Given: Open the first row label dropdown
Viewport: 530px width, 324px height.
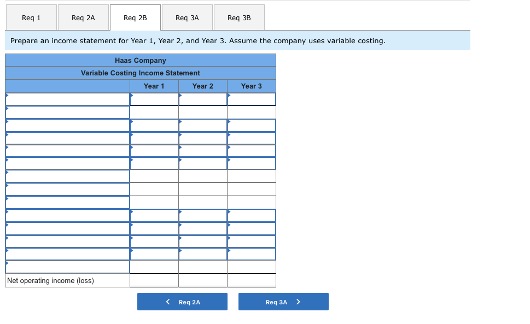Looking at the screenshot, I should point(68,99).
